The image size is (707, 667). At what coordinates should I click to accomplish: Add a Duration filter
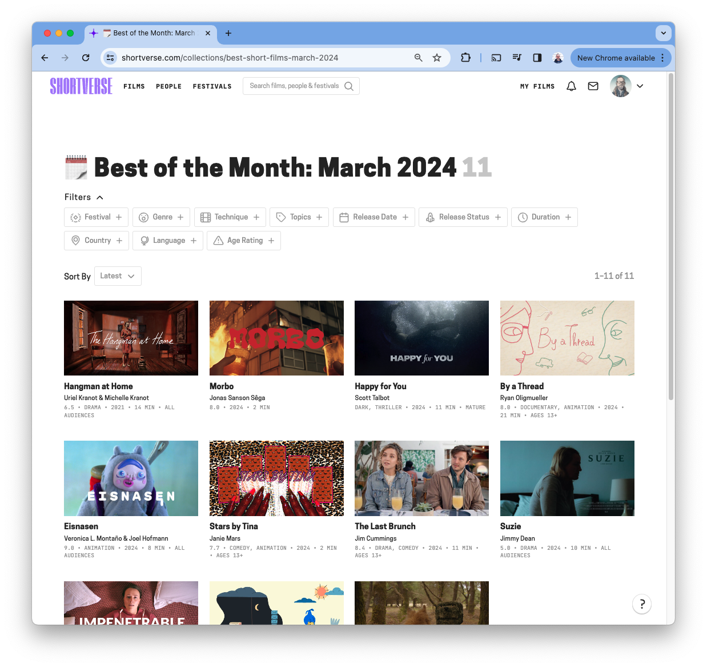[544, 217]
